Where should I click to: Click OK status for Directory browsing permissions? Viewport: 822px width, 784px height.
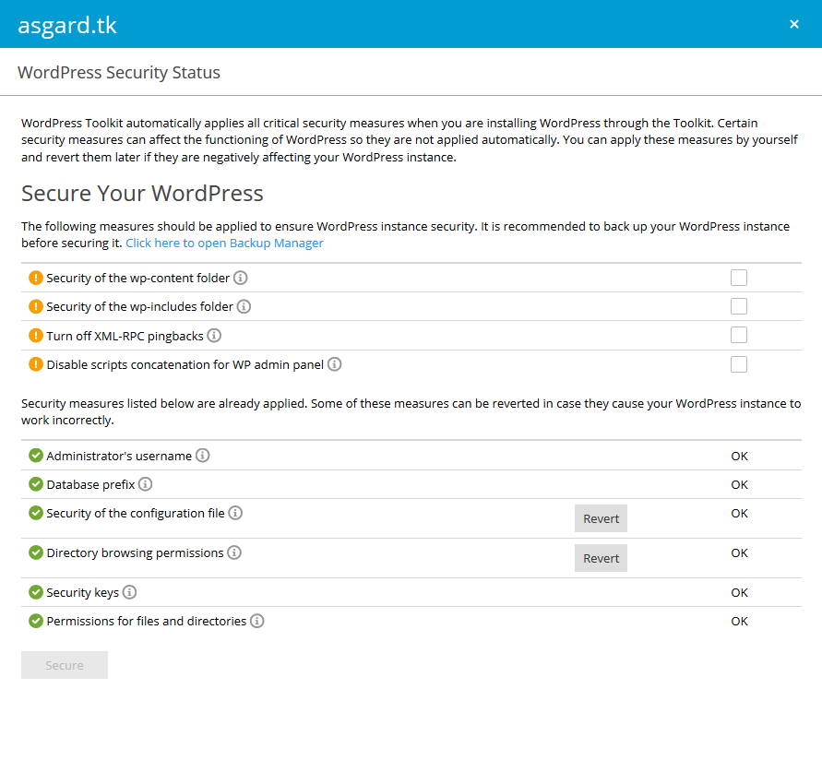(739, 552)
